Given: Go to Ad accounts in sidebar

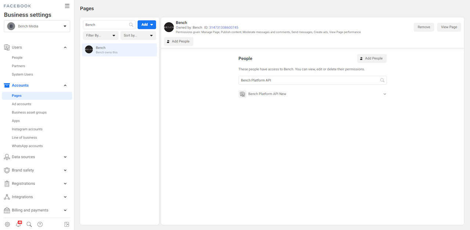Looking at the screenshot, I should pos(21,104).
